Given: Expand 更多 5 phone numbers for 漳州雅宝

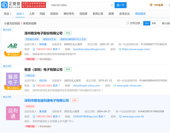Looking at the screenshot, I should pos(56,49).
